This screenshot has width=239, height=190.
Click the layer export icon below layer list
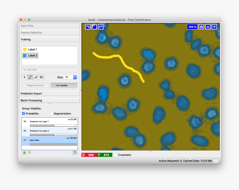pyautogui.click(x=75, y=153)
